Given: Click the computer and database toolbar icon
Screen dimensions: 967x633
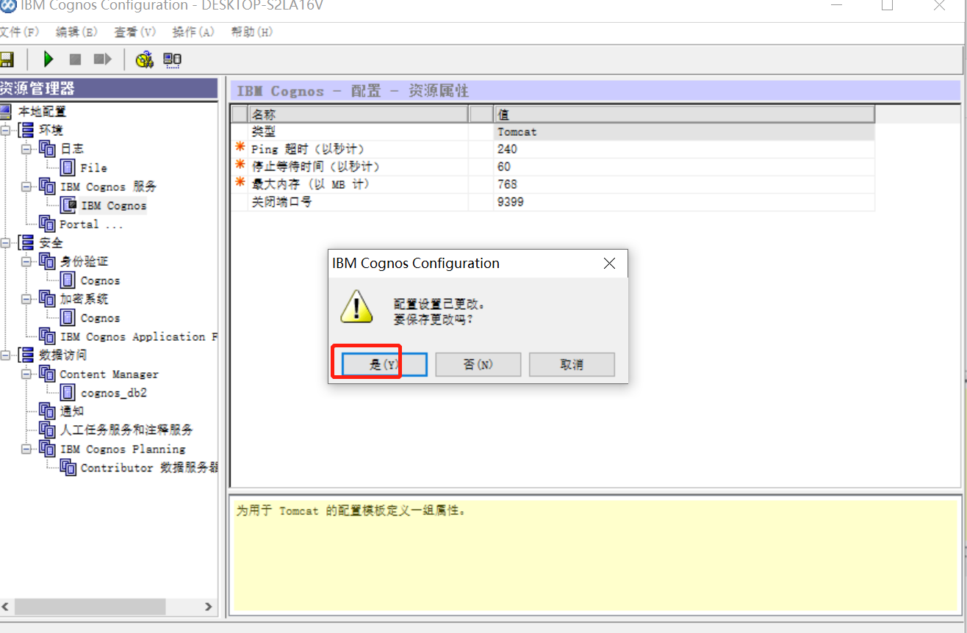Looking at the screenshot, I should pos(173,59).
